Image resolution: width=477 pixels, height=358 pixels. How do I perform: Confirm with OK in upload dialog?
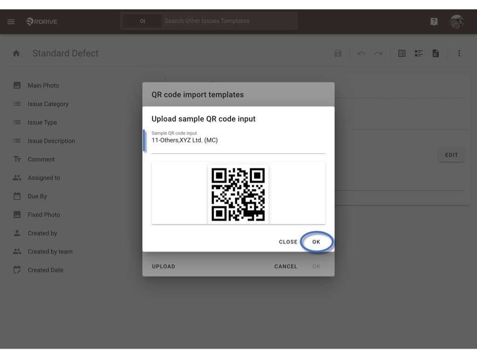[316, 242]
